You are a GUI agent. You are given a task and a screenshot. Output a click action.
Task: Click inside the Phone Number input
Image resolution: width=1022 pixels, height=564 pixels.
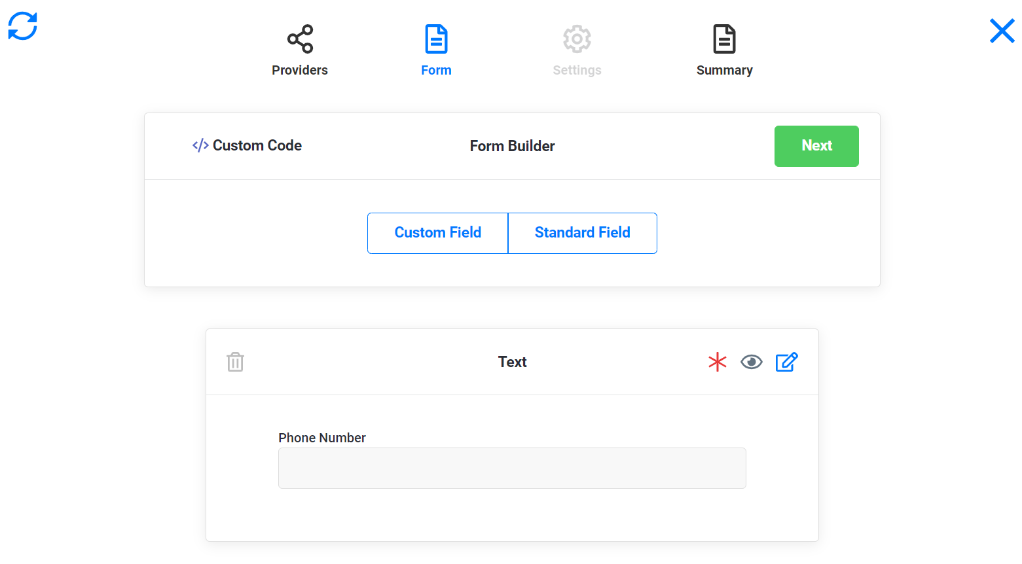pyautogui.click(x=512, y=468)
